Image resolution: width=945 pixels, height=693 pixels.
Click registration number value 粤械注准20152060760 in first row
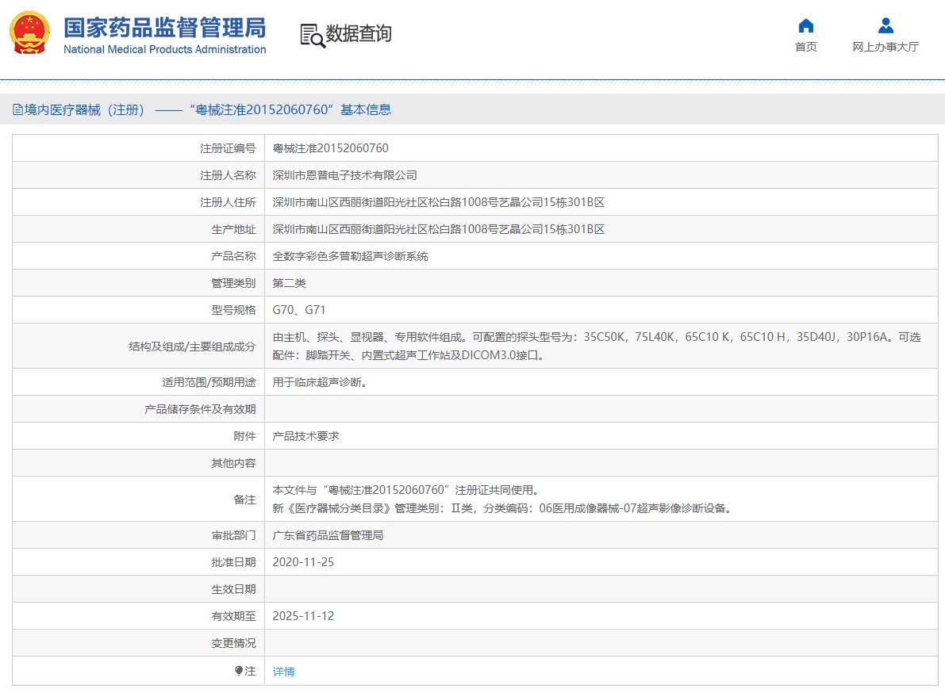click(330, 148)
